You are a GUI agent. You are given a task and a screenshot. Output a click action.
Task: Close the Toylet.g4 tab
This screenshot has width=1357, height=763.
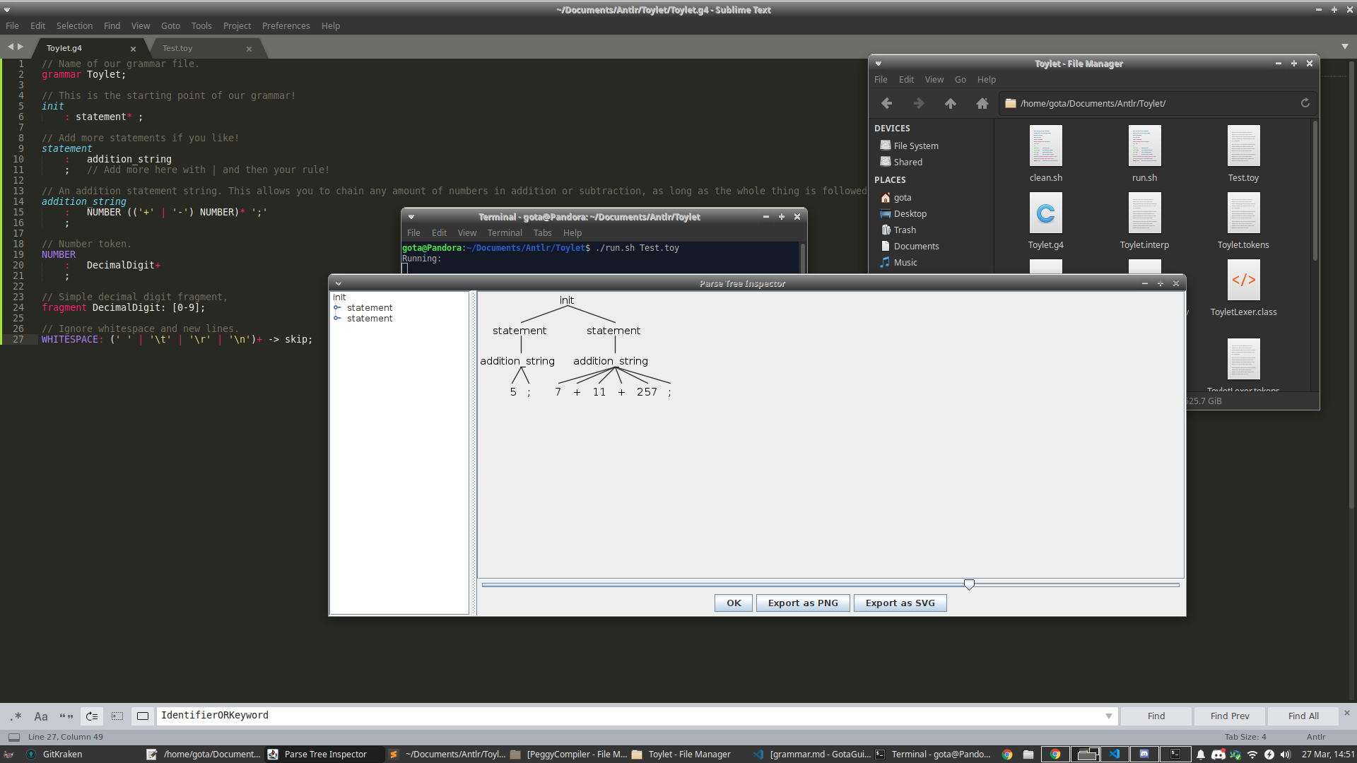[133, 49]
